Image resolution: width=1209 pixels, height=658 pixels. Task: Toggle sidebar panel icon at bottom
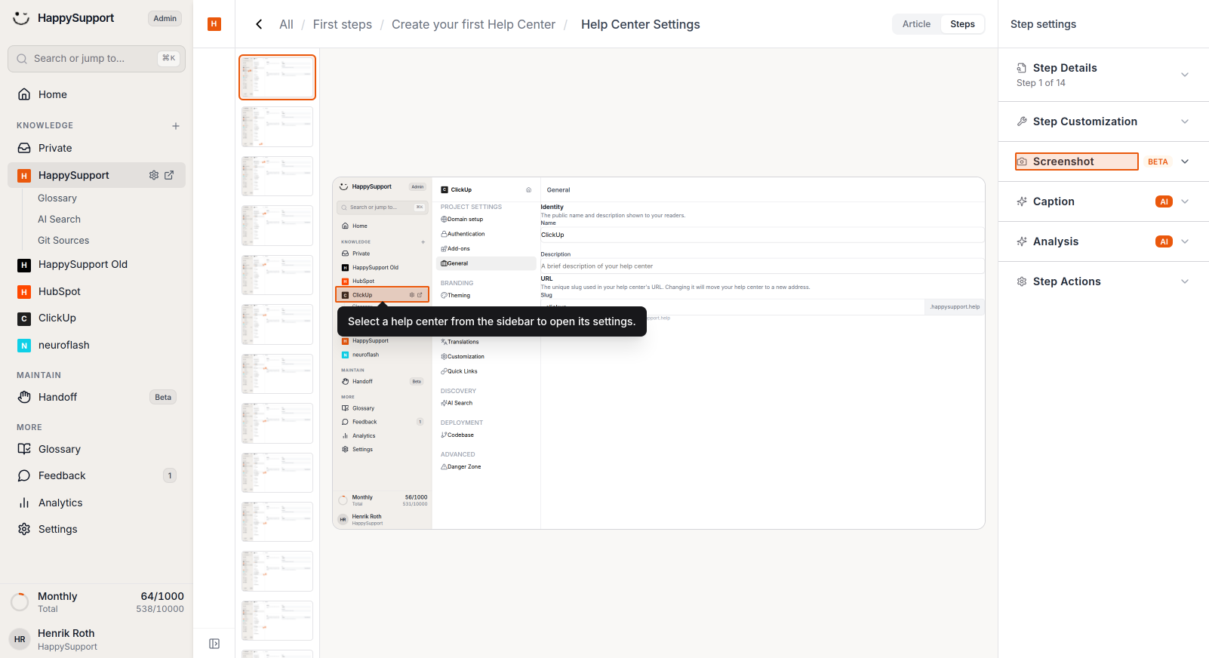[214, 644]
